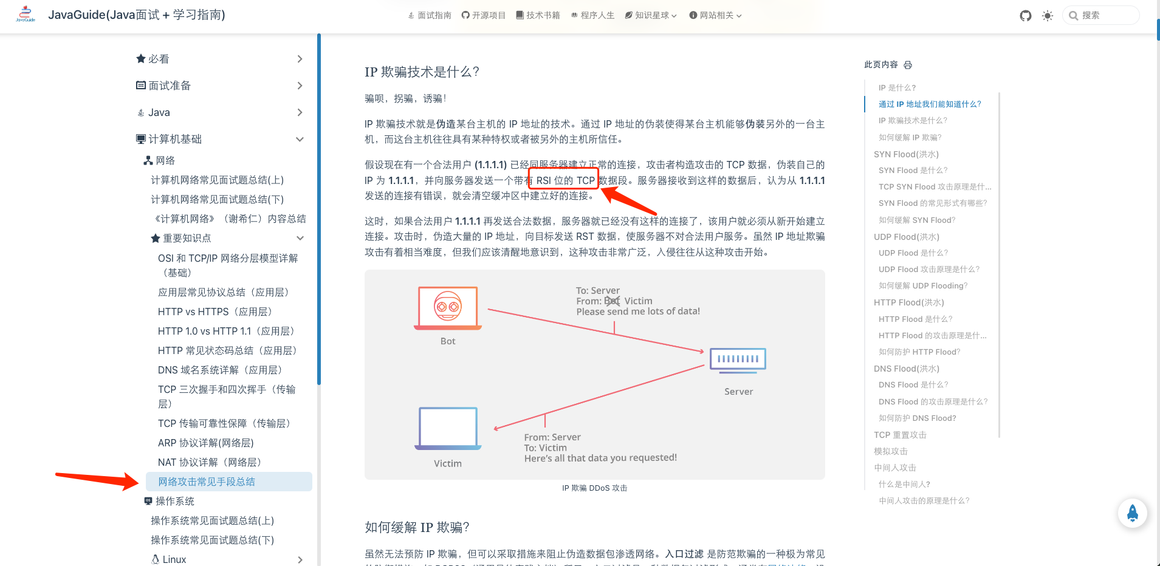Collapse the 重要知识点 section chevron
1160x566 pixels.
point(299,238)
